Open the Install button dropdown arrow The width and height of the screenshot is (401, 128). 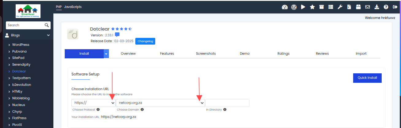point(106,53)
